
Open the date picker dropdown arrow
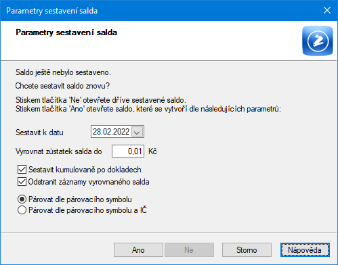coord(137,132)
